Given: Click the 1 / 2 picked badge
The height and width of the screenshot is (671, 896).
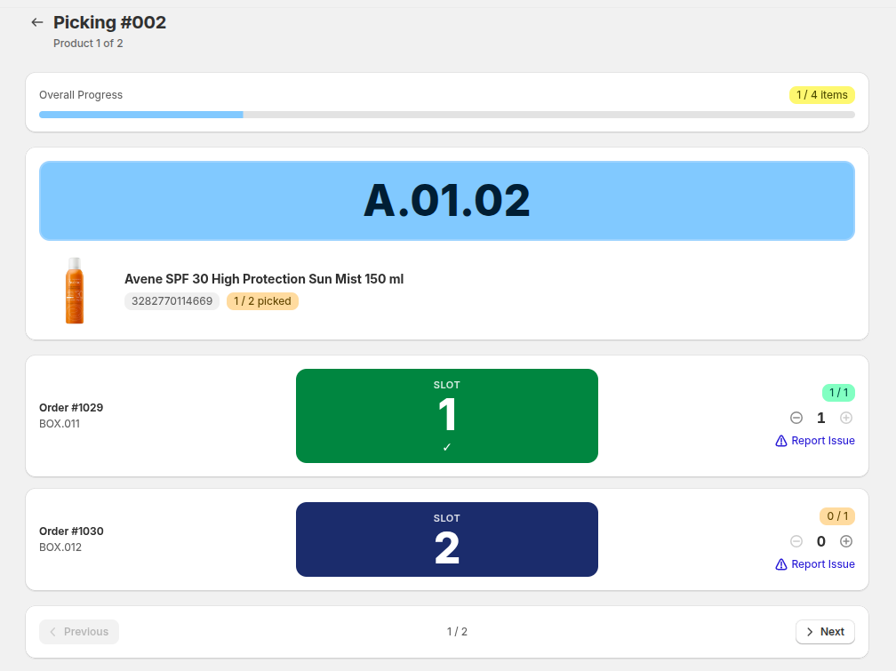Looking at the screenshot, I should click(x=262, y=301).
